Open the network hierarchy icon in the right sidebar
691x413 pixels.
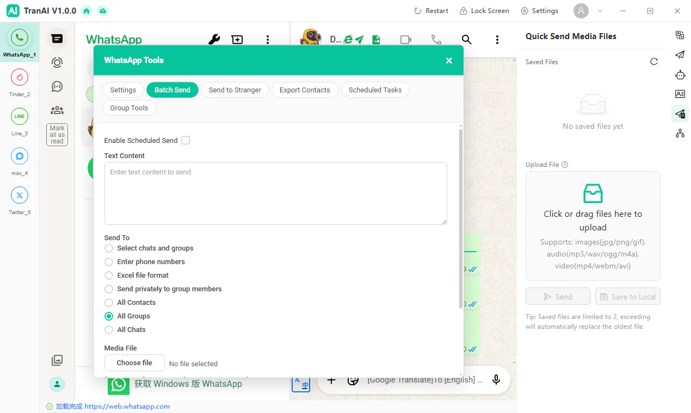pyautogui.click(x=680, y=133)
